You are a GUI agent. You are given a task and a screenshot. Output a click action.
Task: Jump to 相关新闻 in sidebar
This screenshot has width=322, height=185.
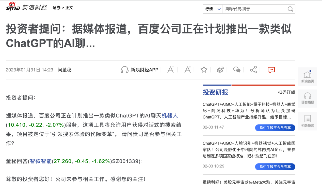(x=308, y=121)
